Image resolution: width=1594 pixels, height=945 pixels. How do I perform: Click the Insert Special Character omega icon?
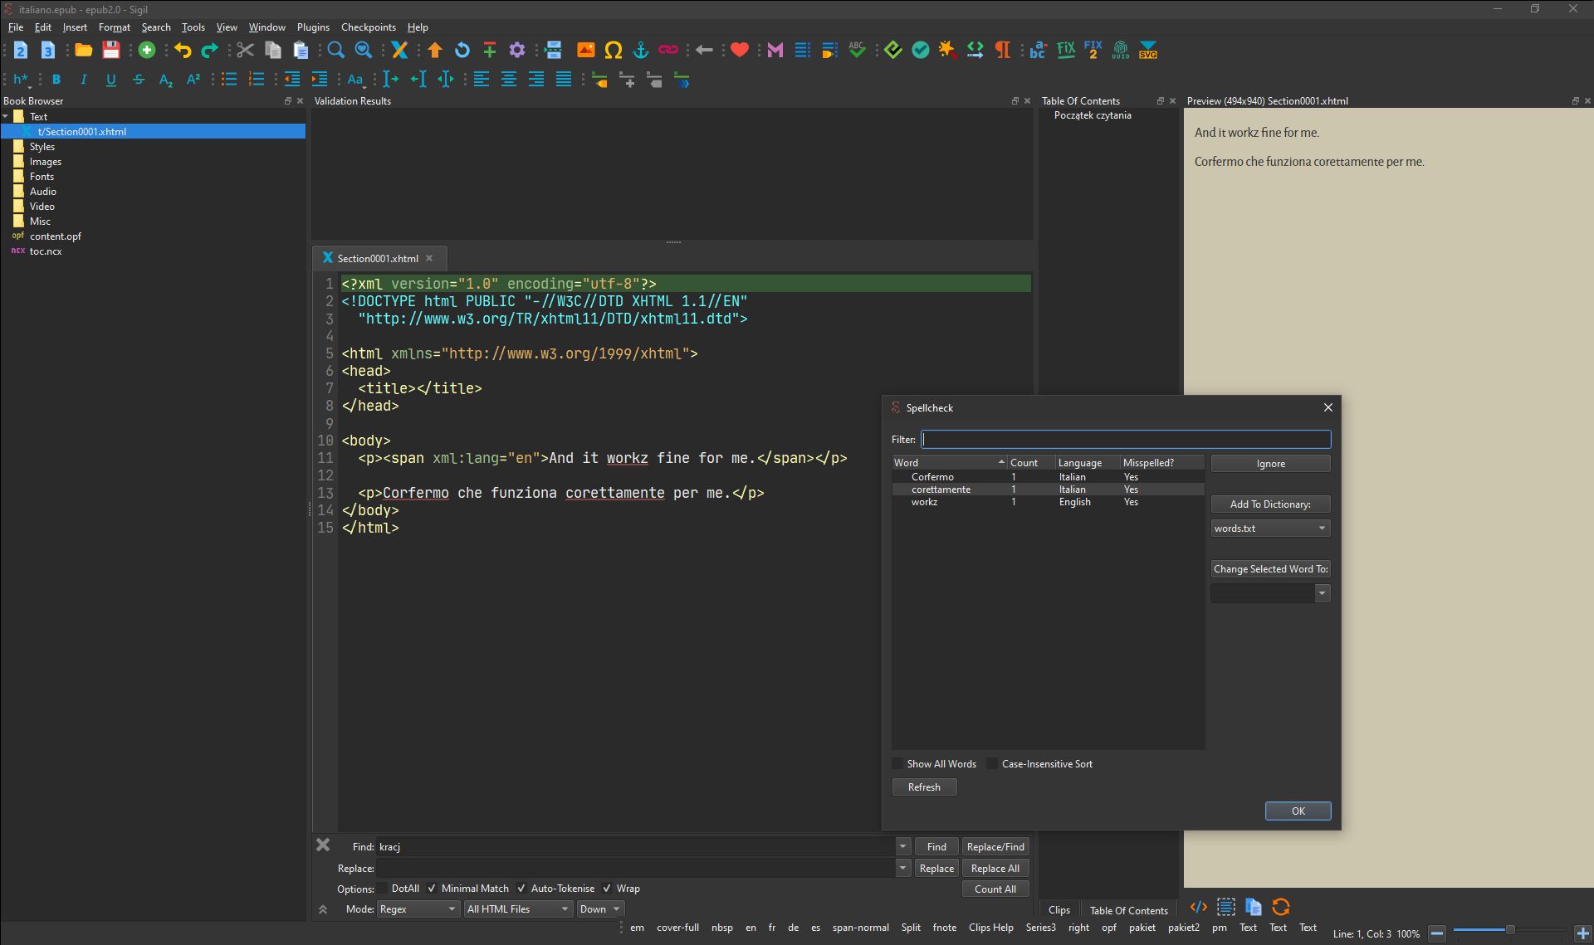tap(613, 51)
